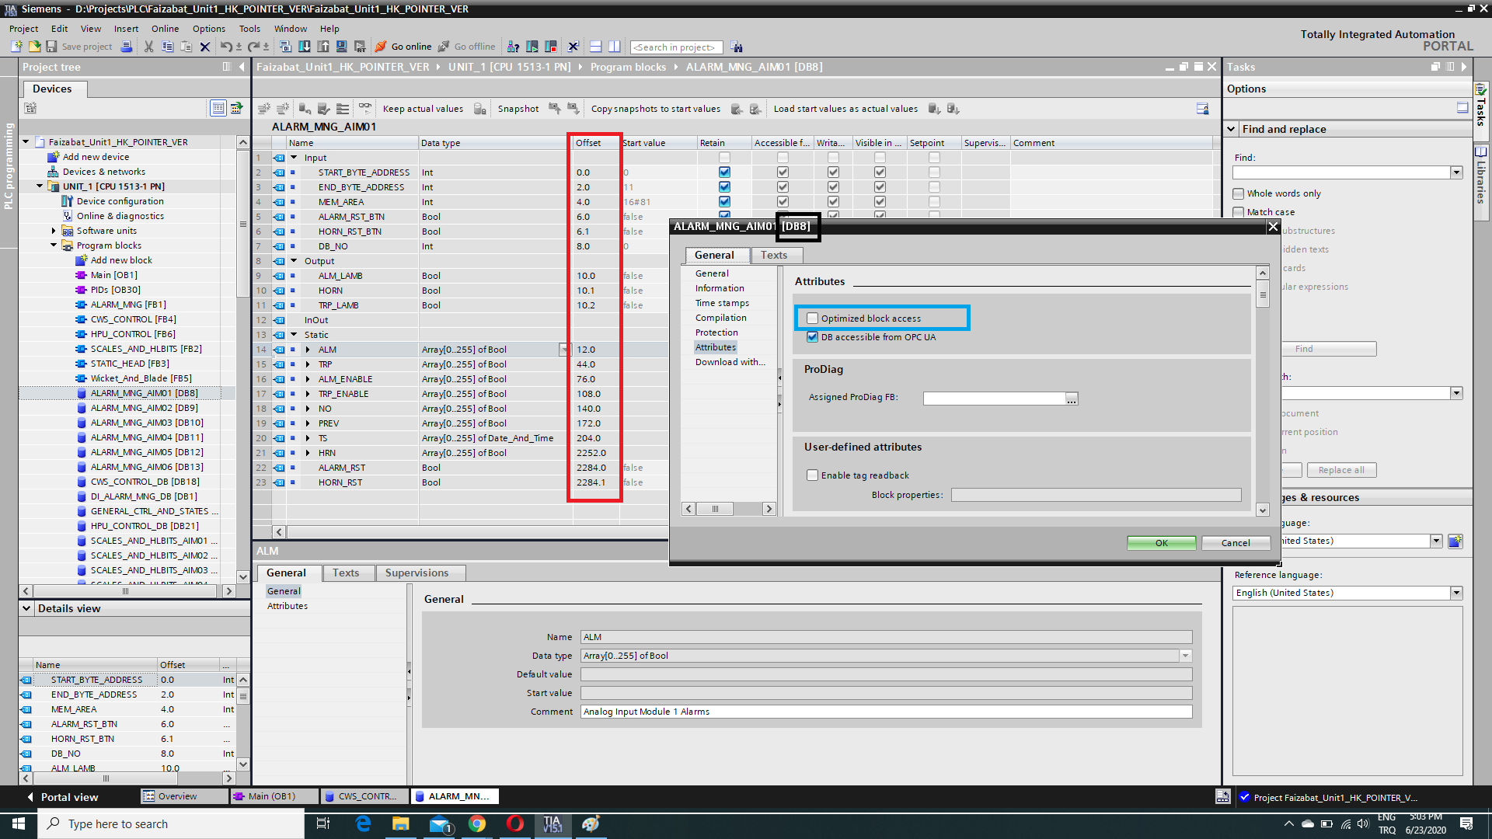
Task: Click the Split editor vertically icon
Action: point(615,47)
